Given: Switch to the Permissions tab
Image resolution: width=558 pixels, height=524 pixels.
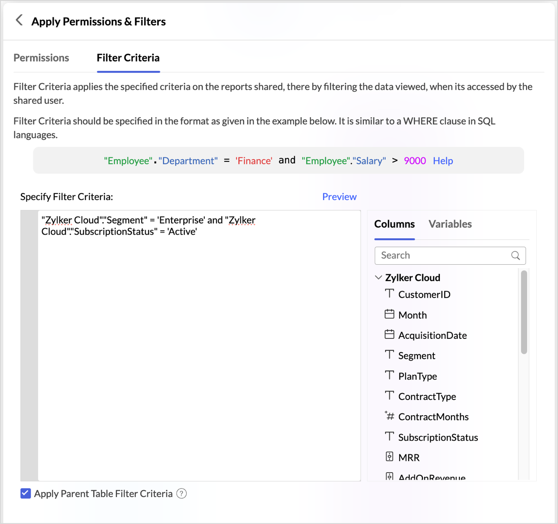Looking at the screenshot, I should point(41,58).
